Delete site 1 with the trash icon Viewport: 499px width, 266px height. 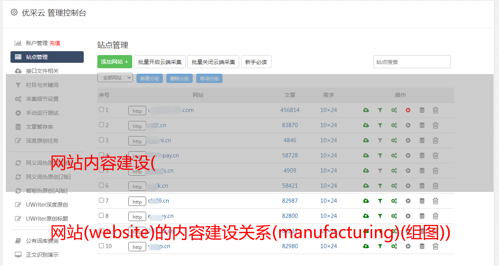tap(435, 110)
